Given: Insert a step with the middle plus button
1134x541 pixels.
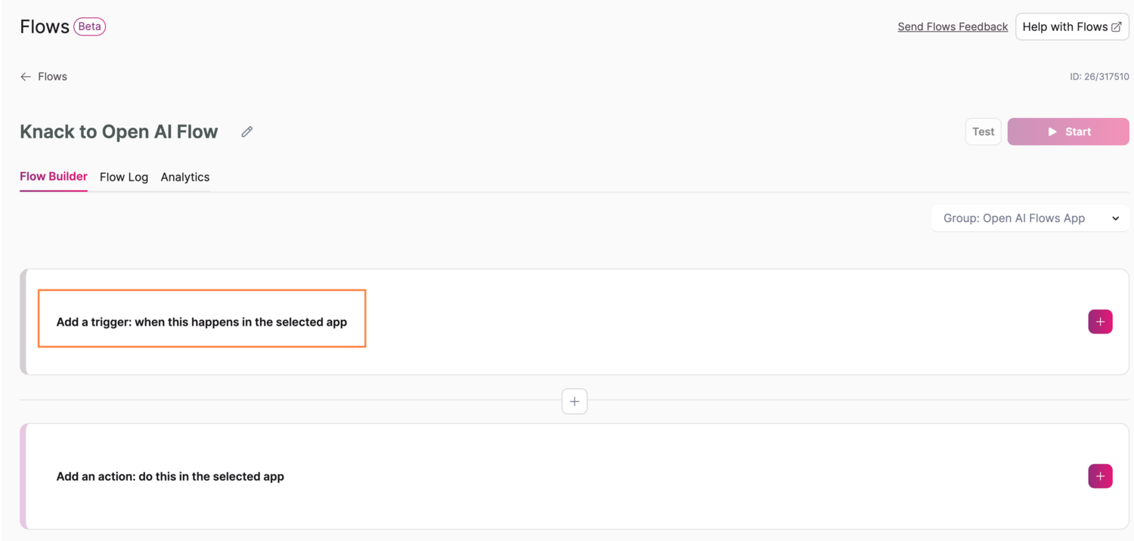Looking at the screenshot, I should coord(575,401).
